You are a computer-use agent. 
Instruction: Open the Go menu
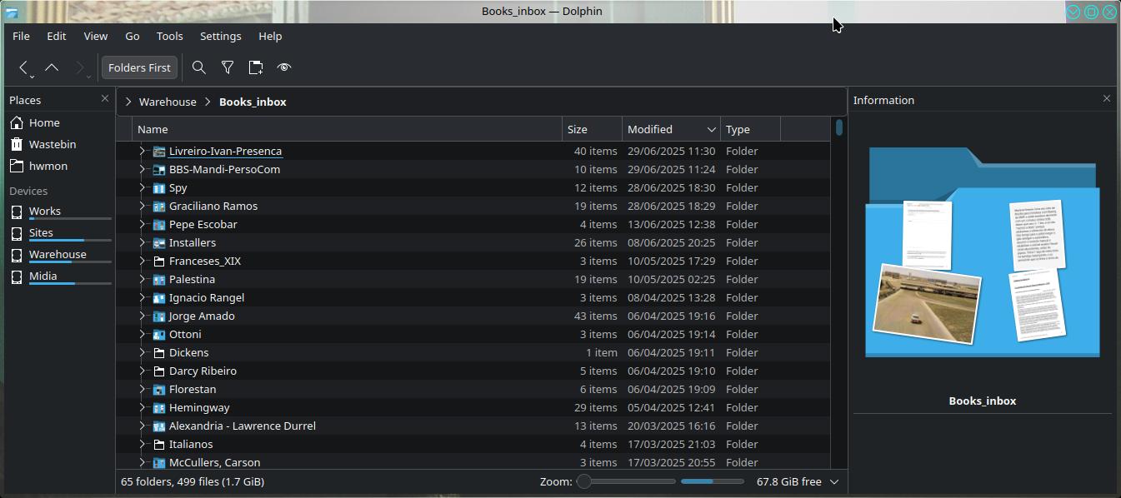point(133,36)
